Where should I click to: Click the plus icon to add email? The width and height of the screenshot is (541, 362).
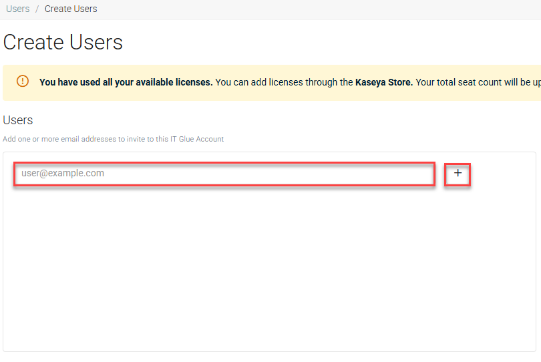(458, 173)
